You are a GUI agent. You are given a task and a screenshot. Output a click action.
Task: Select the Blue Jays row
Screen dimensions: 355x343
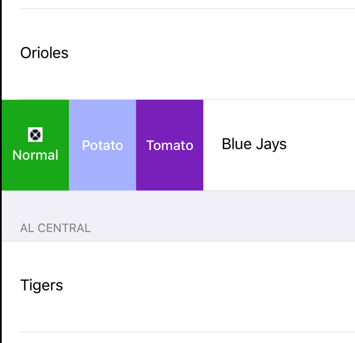[x=279, y=145]
